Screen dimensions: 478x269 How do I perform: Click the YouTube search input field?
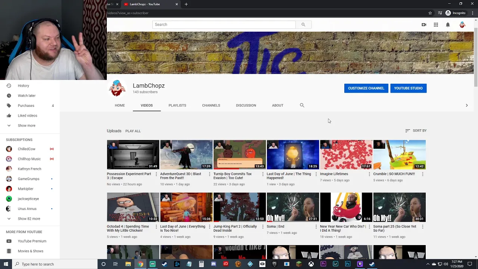tap(224, 25)
